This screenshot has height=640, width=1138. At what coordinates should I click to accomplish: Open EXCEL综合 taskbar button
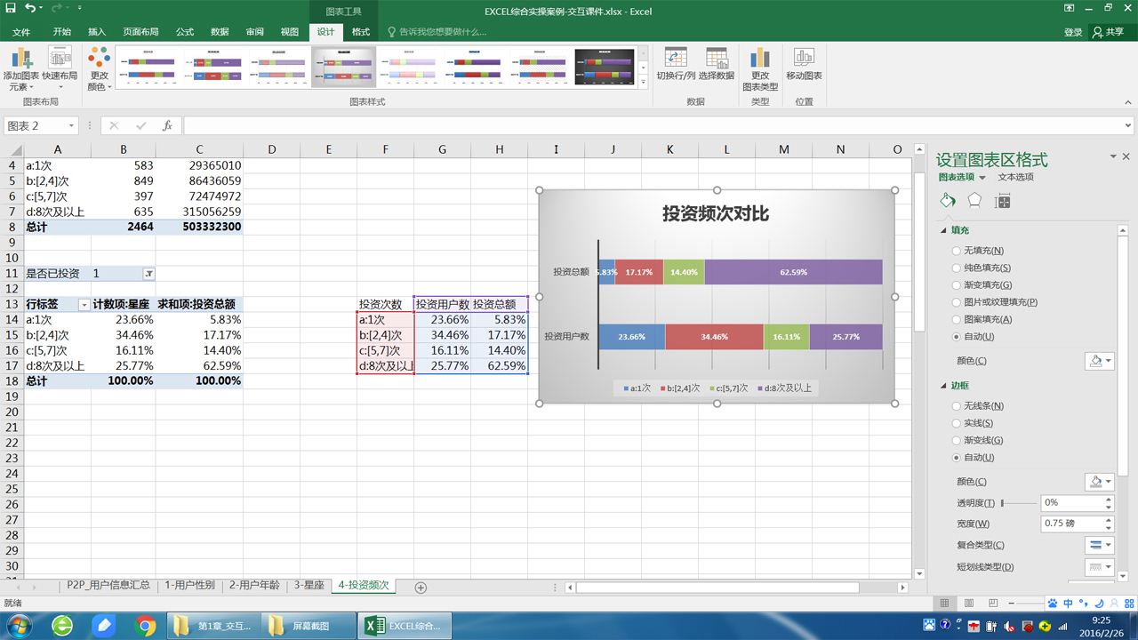[x=403, y=626]
